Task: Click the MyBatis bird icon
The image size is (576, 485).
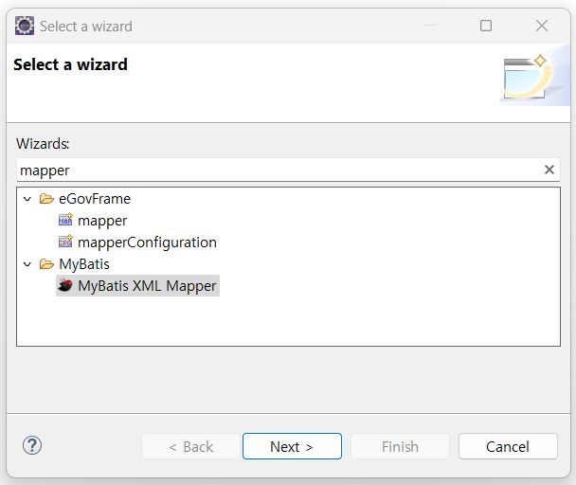Action: click(x=65, y=285)
